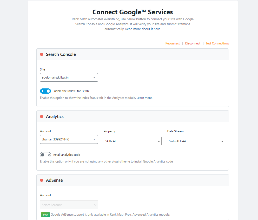258x220 pixels.
Task: Click the red Search Console status dot
Action: (42, 54)
